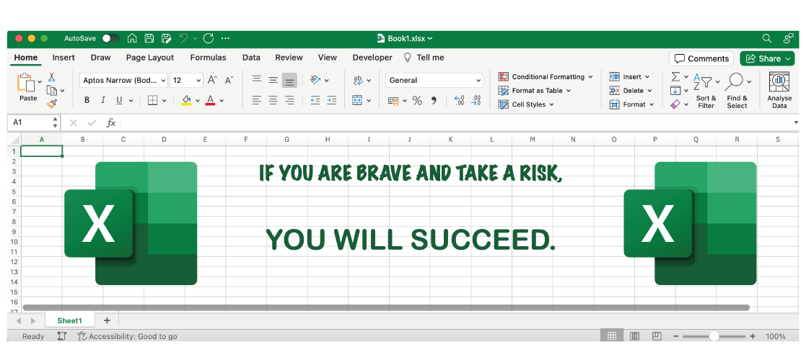This screenshot has height=347, width=806.
Task: Open the Draw ribbon tab
Action: pyautogui.click(x=100, y=58)
